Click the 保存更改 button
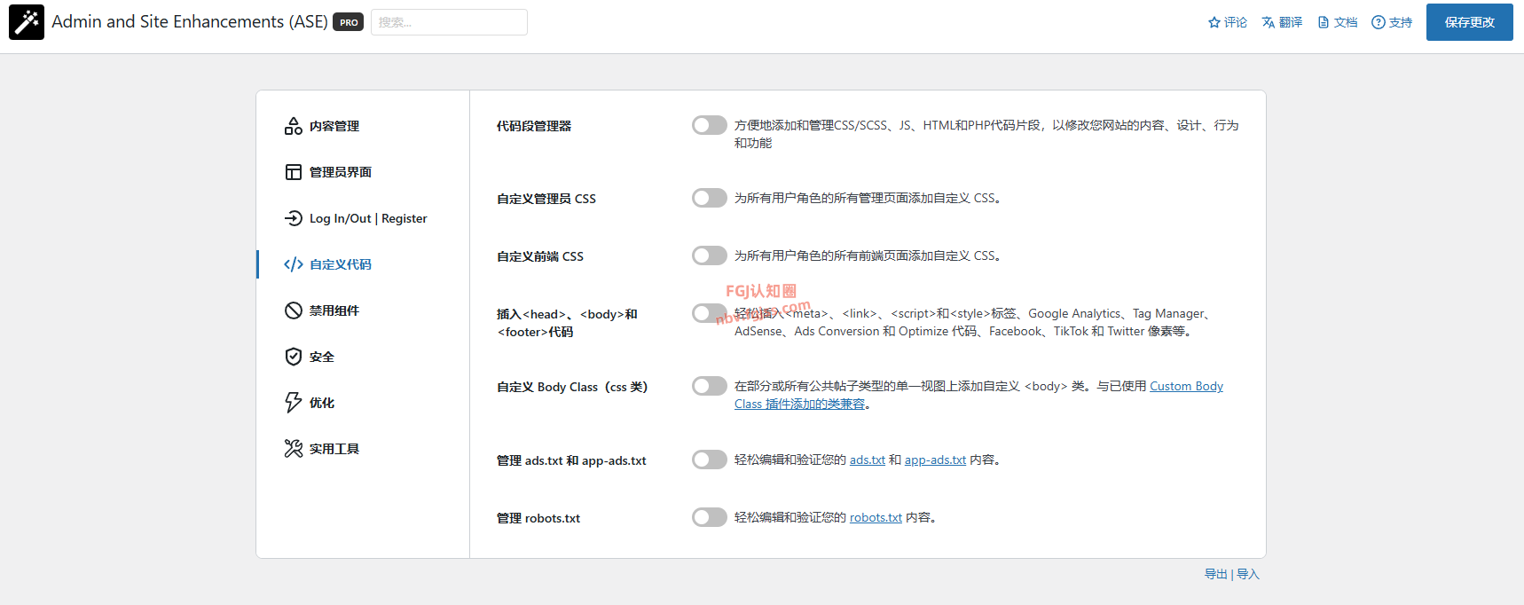This screenshot has height=605, width=1524. pos(1470,22)
